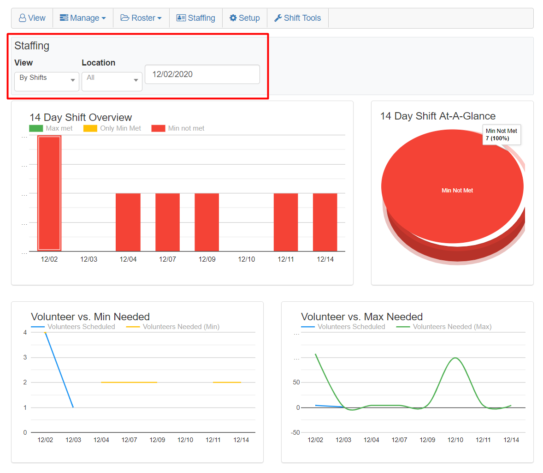Viewport: 543px width, 473px height.
Task: Open the View tab
Action: 32,18
